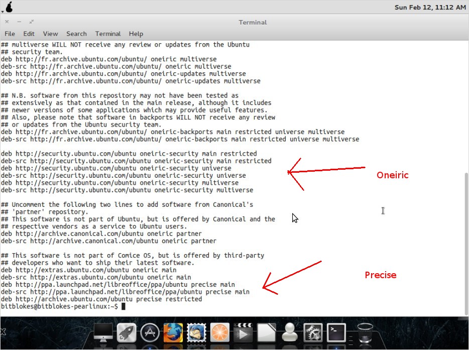Screen dimensions: 469x350
Task: Open the Help menu
Action: [x=136, y=34]
